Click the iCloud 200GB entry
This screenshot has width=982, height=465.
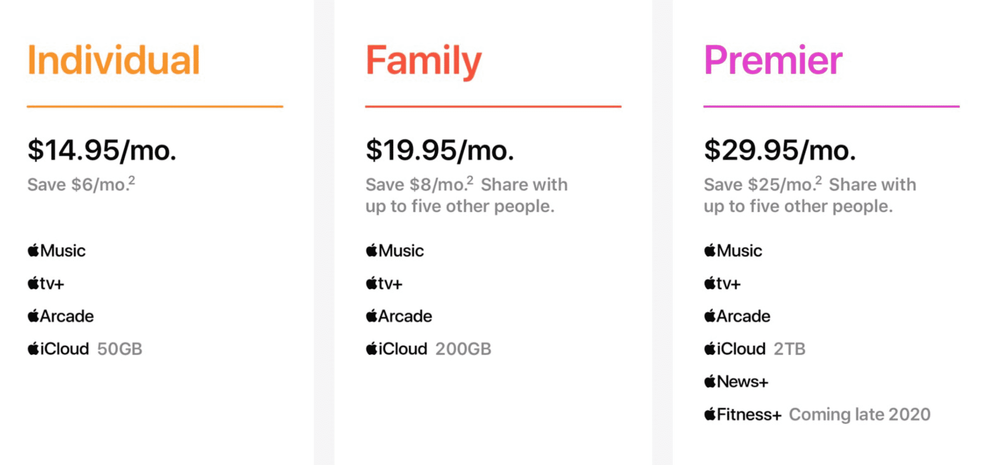coord(428,349)
